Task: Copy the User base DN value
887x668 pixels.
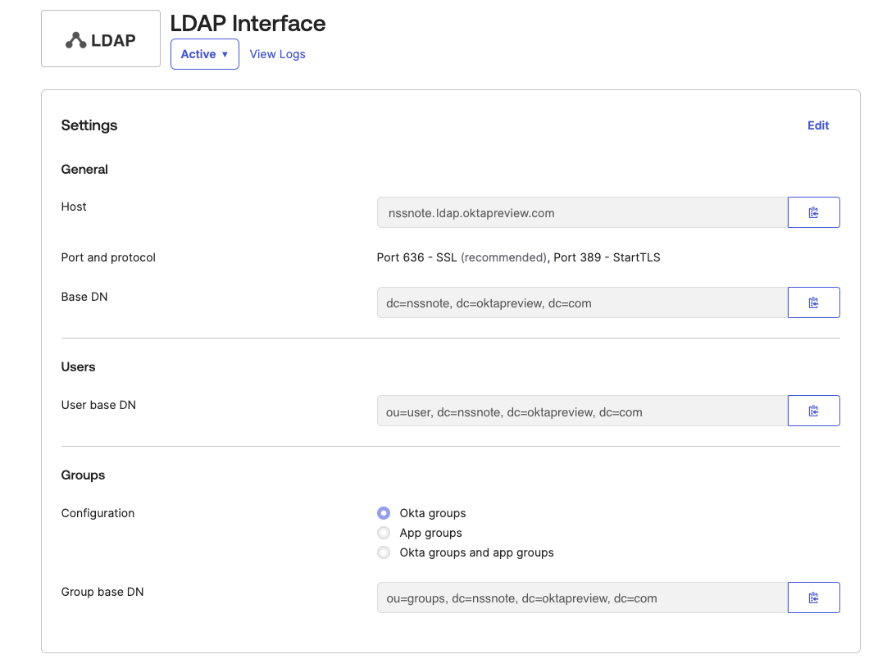Action: (813, 410)
